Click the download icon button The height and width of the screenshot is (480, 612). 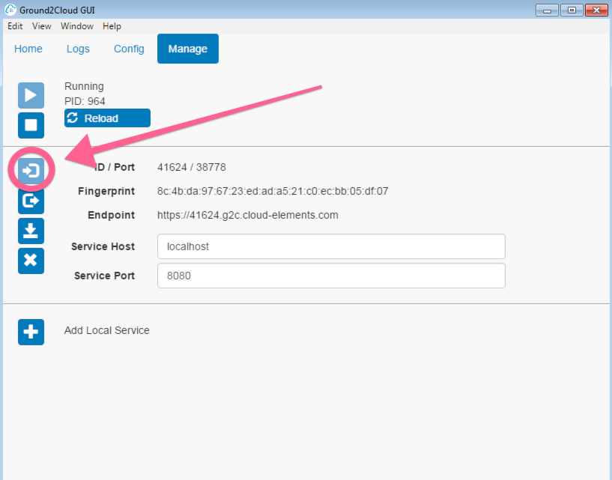(31, 231)
